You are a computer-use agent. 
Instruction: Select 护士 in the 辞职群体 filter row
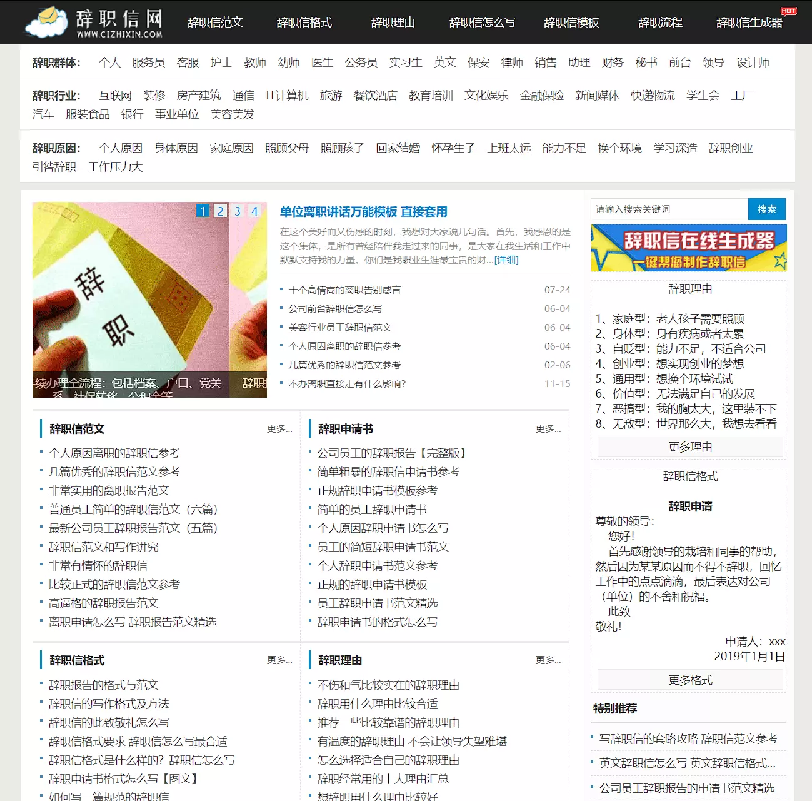(221, 63)
